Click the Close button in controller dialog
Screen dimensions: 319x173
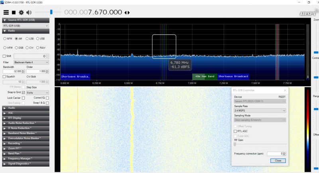click(x=278, y=161)
